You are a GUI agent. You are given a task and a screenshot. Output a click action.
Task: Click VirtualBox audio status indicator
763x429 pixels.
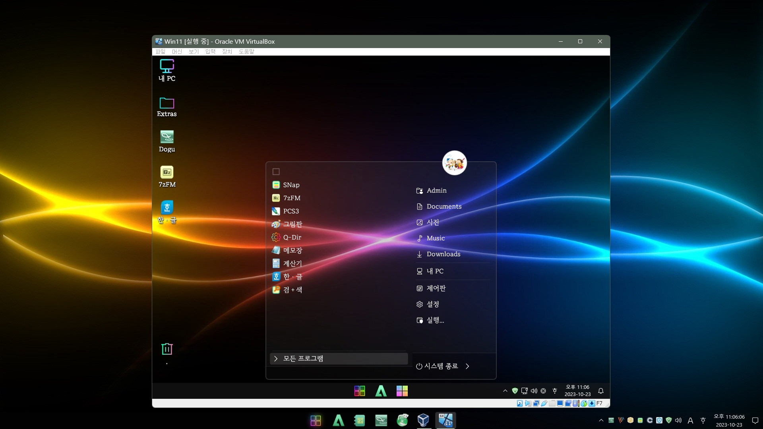(528, 403)
